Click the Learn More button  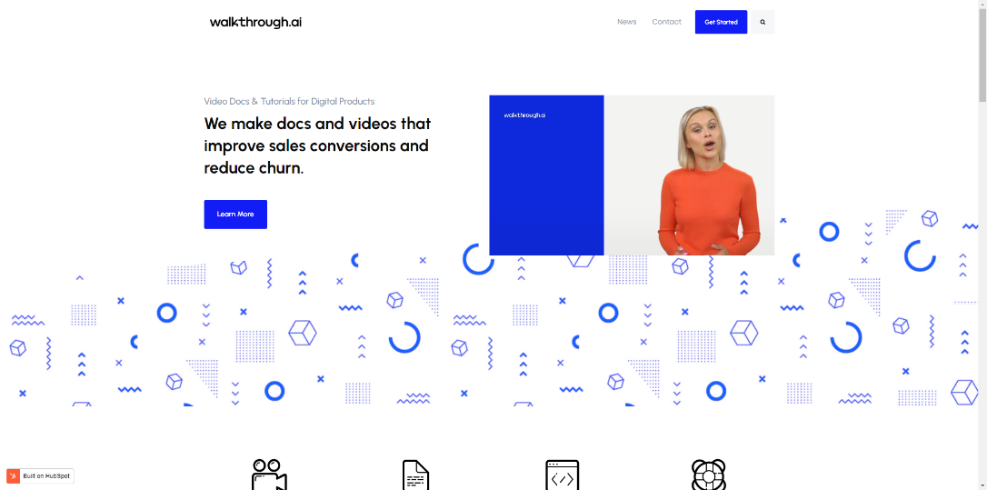tap(235, 215)
